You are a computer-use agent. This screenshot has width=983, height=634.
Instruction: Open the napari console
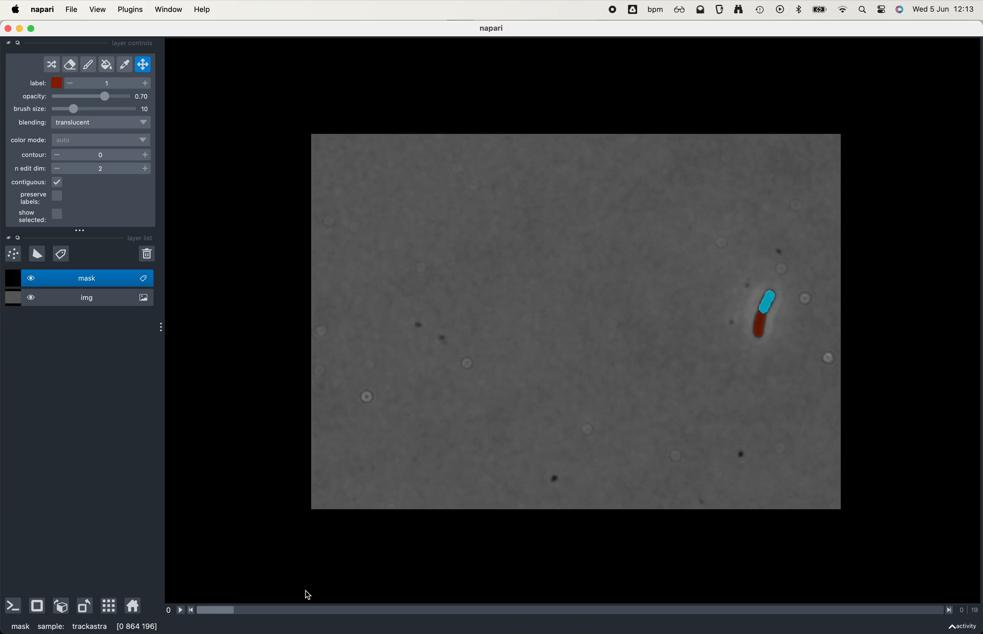click(13, 606)
